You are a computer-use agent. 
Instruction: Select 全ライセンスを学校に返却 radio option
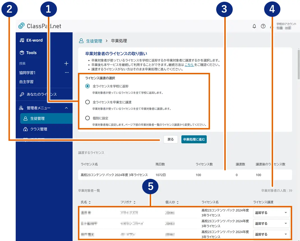87,86
